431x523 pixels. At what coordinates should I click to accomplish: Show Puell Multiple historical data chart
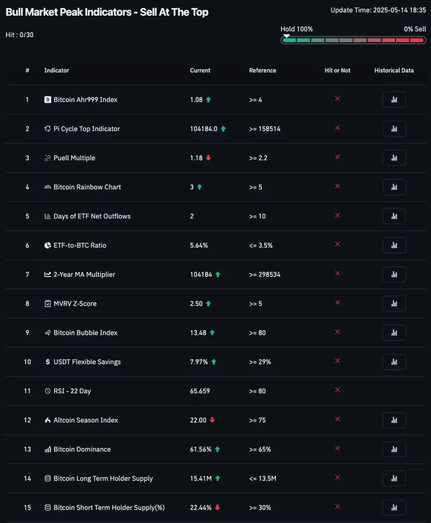click(394, 158)
